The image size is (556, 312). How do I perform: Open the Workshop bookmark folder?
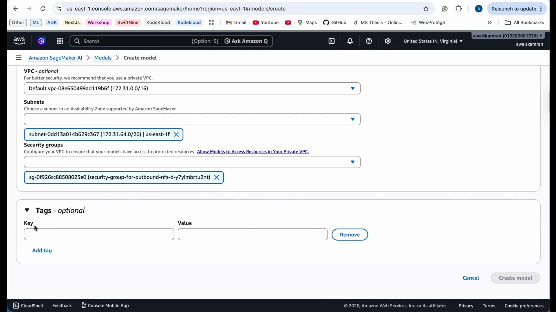(x=99, y=23)
